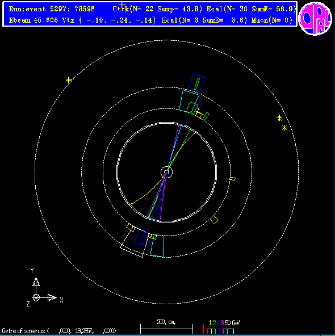Pick the blue calorimeter block at top
The height and width of the screenshot is (336, 335).
click(x=198, y=82)
